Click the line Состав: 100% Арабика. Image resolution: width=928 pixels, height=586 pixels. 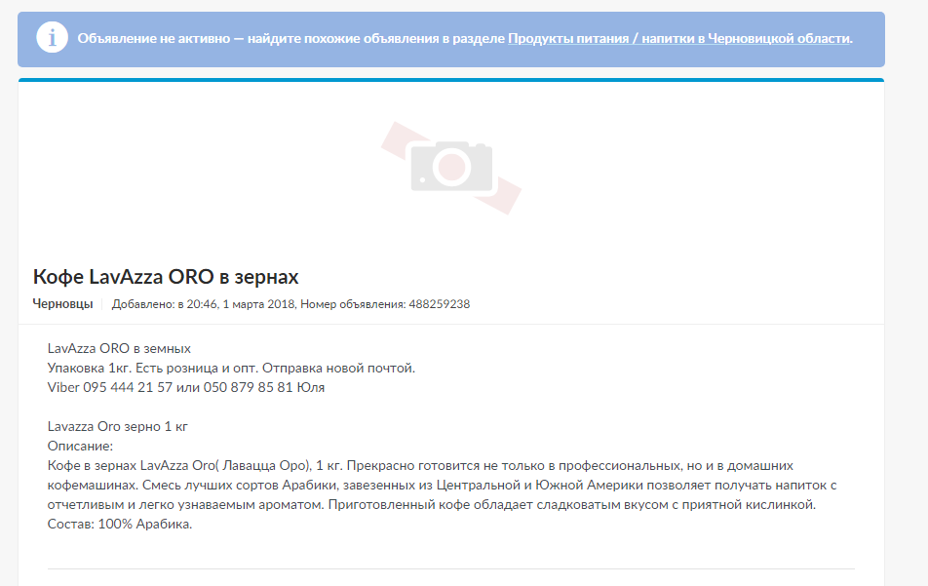tap(120, 524)
